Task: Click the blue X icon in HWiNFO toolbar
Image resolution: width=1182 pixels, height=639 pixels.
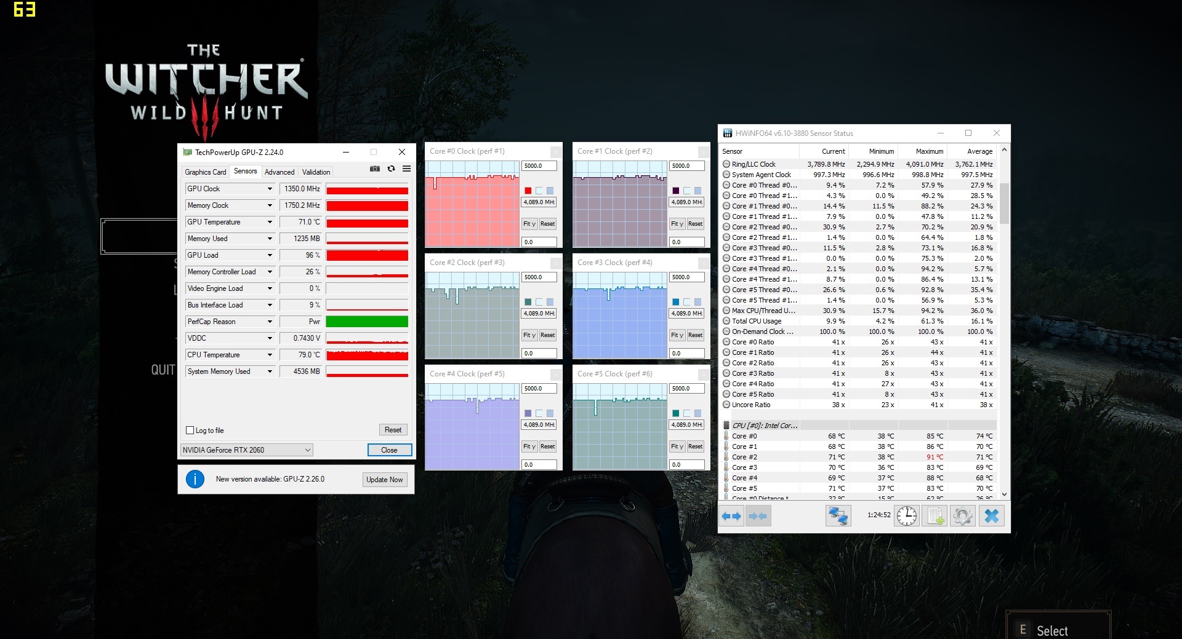Action: tap(992, 516)
